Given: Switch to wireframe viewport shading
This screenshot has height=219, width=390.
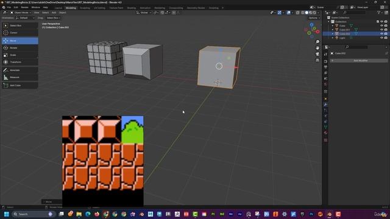Looking at the screenshot, I should click(302, 13).
